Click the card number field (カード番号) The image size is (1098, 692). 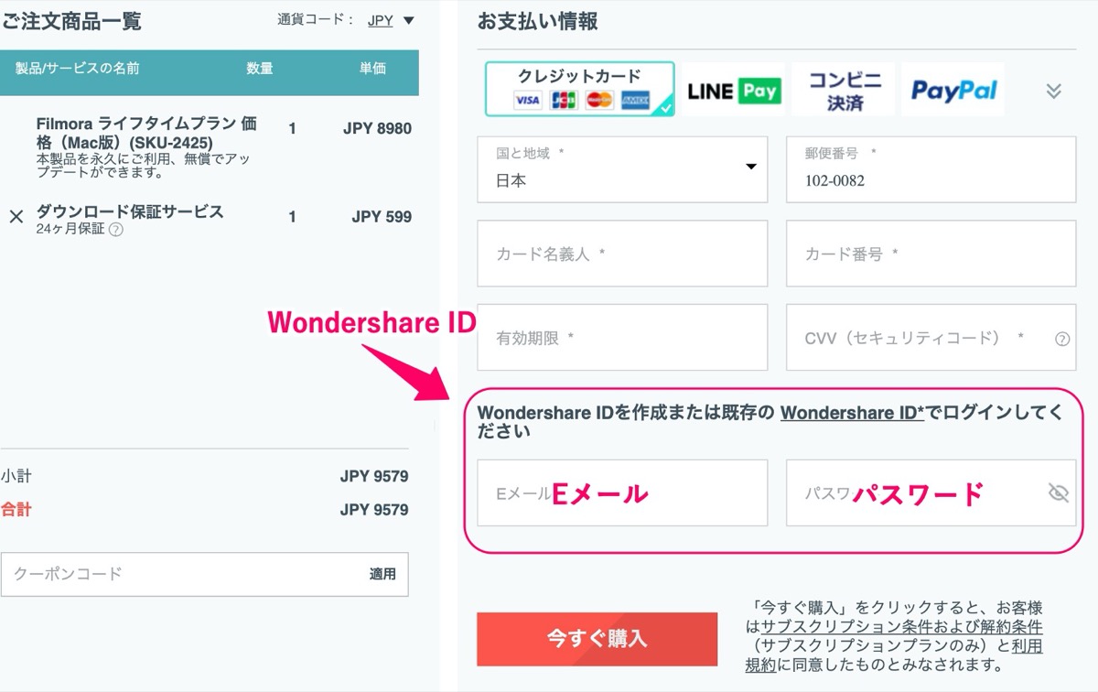(931, 254)
